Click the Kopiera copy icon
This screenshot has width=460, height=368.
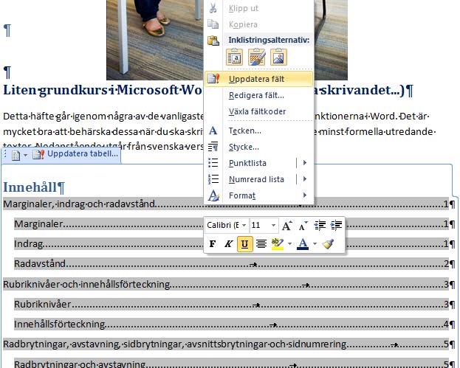pyautogui.click(x=213, y=24)
